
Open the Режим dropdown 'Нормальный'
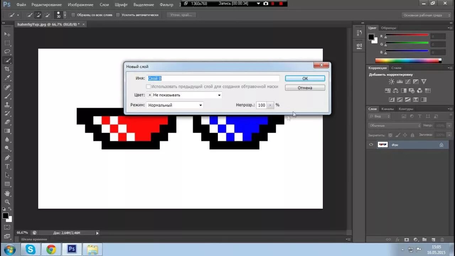click(x=175, y=105)
